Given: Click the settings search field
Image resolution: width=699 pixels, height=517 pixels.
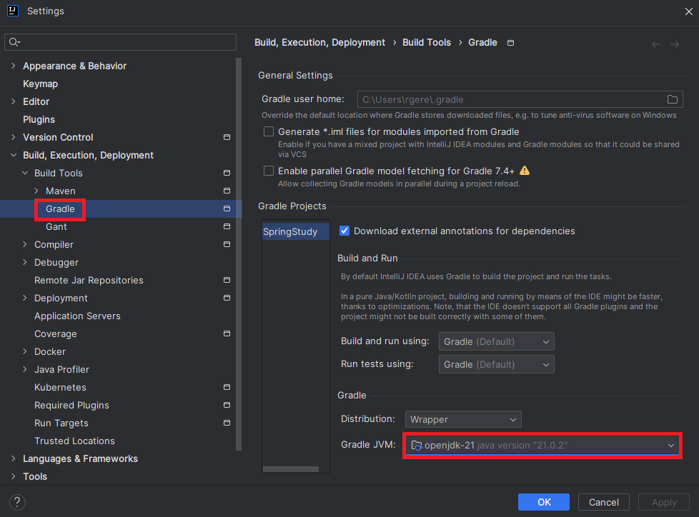Looking at the screenshot, I should 120,42.
